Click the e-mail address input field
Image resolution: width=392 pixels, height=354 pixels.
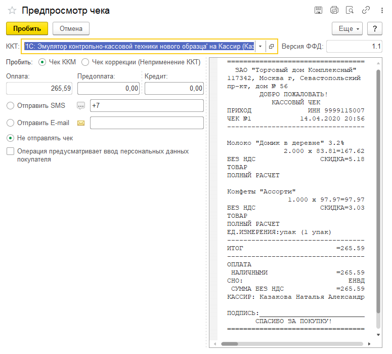[x=147, y=123]
